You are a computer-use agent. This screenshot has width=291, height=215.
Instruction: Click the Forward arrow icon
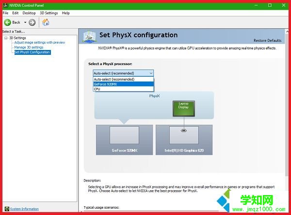[x=32, y=22]
